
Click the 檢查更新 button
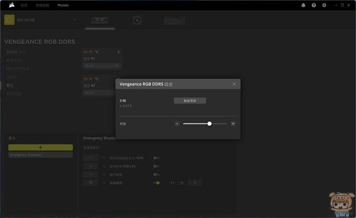(x=190, y=101)
